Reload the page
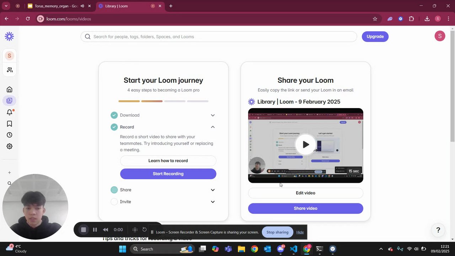The image size is (455, 256). [x=28, y=19]
